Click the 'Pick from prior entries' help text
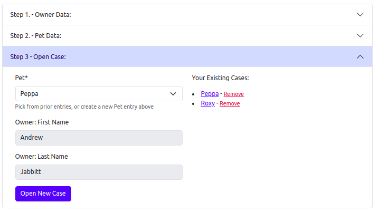 point(84,107)
